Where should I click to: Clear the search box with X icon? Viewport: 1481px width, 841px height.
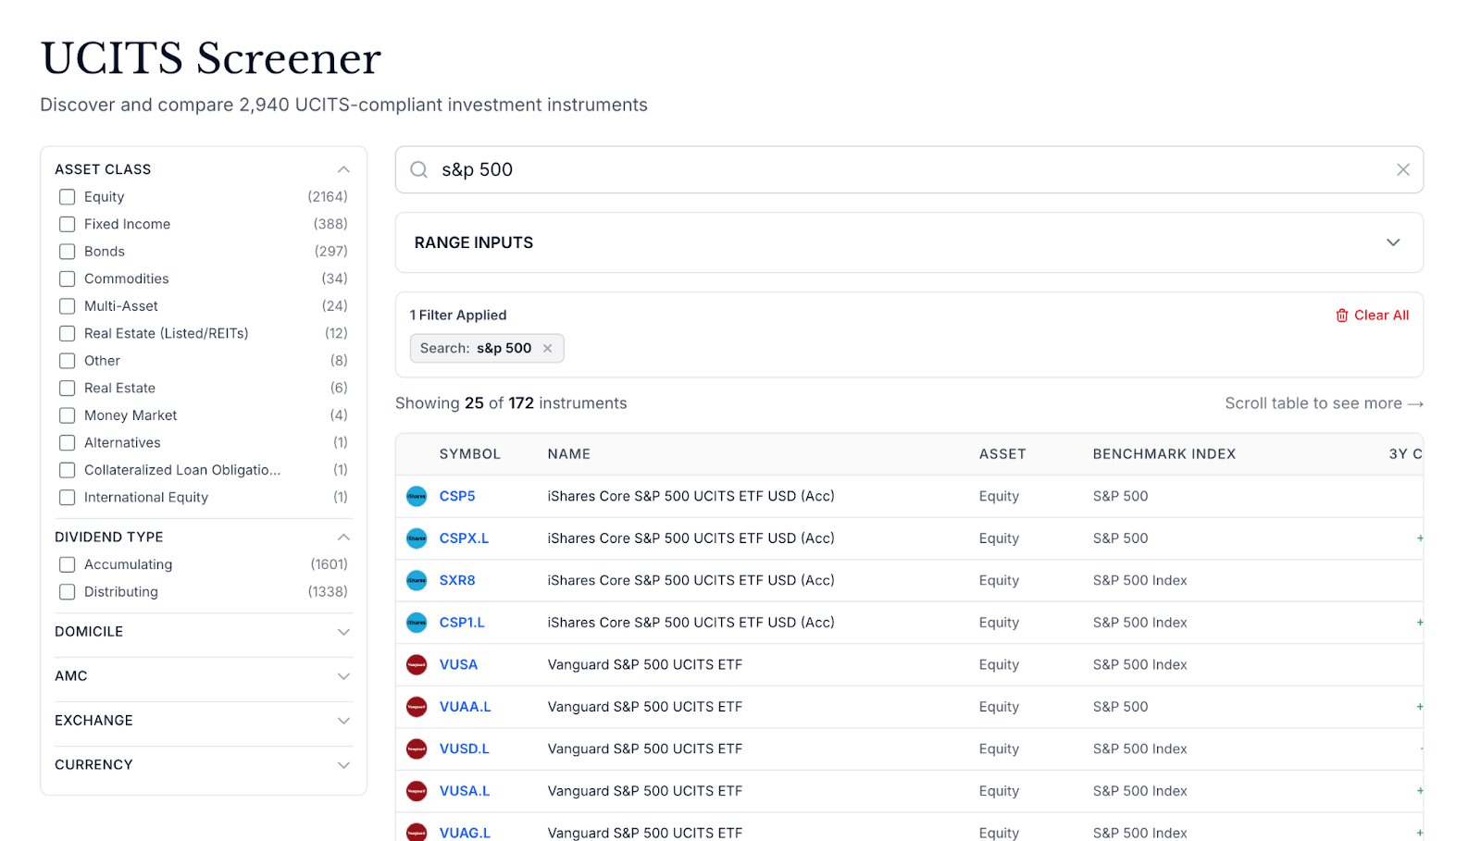click(x=1403, y=169)
